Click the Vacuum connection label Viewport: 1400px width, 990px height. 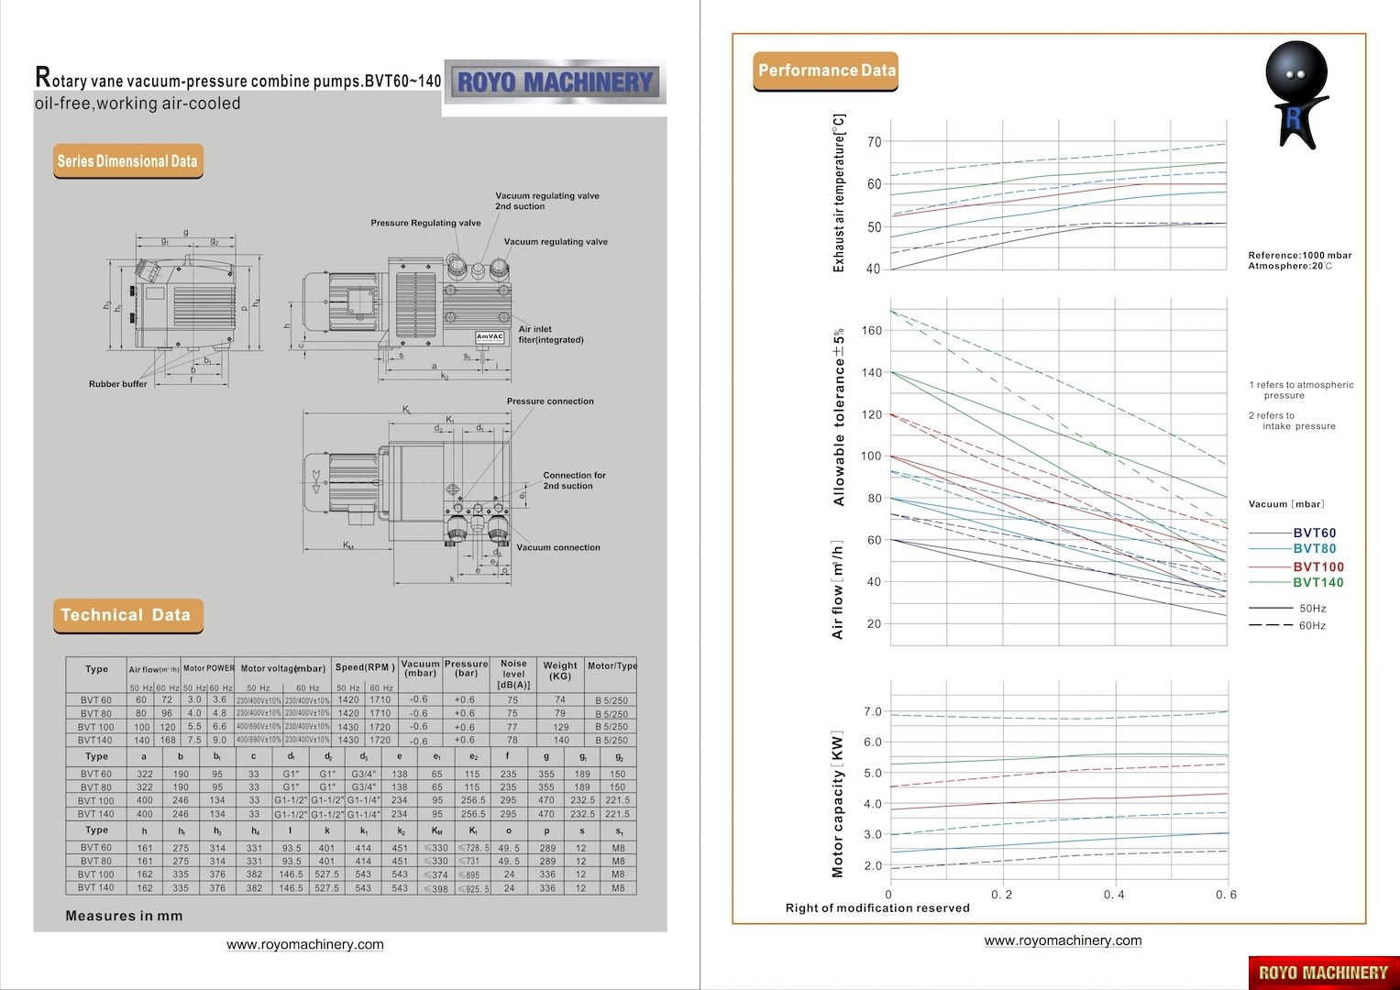[557, 547]
